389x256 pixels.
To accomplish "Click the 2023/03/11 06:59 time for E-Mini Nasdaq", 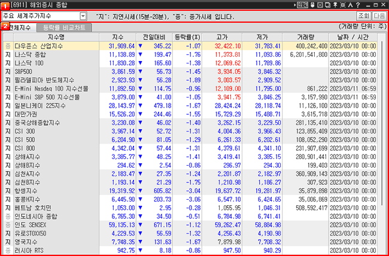I will click(x=353, y=89).
